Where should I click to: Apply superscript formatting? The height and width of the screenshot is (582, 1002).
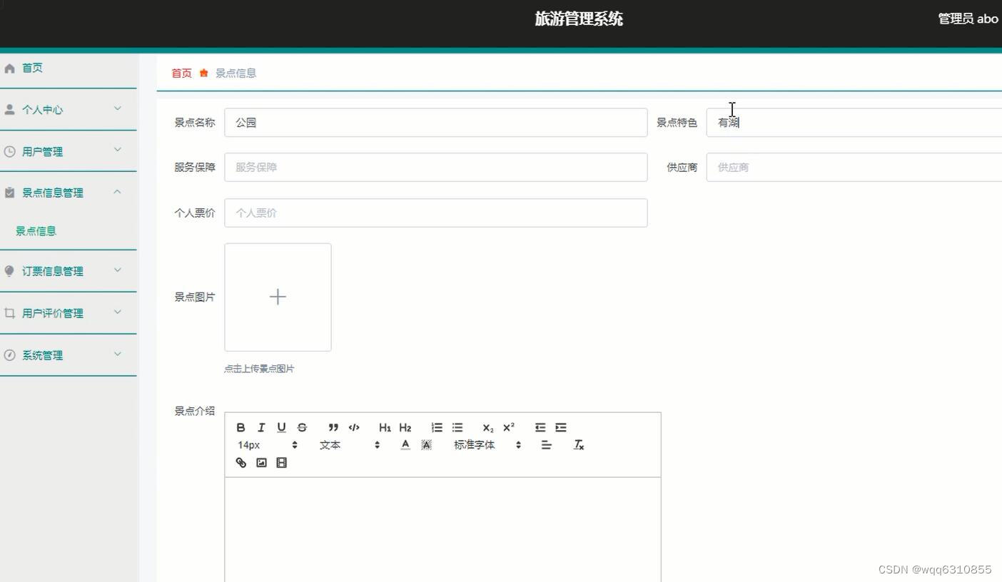coord(509,427)
